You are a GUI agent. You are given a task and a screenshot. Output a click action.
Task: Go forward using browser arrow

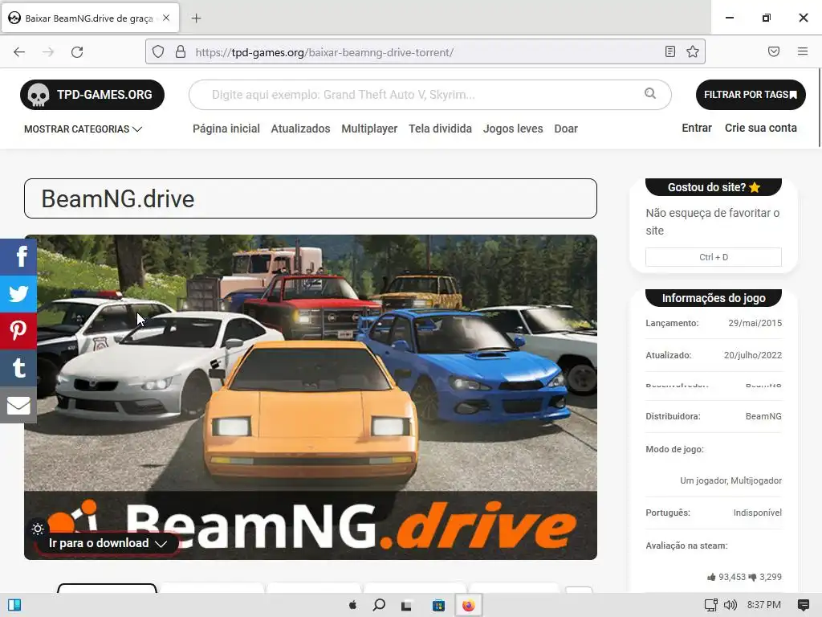48,52
